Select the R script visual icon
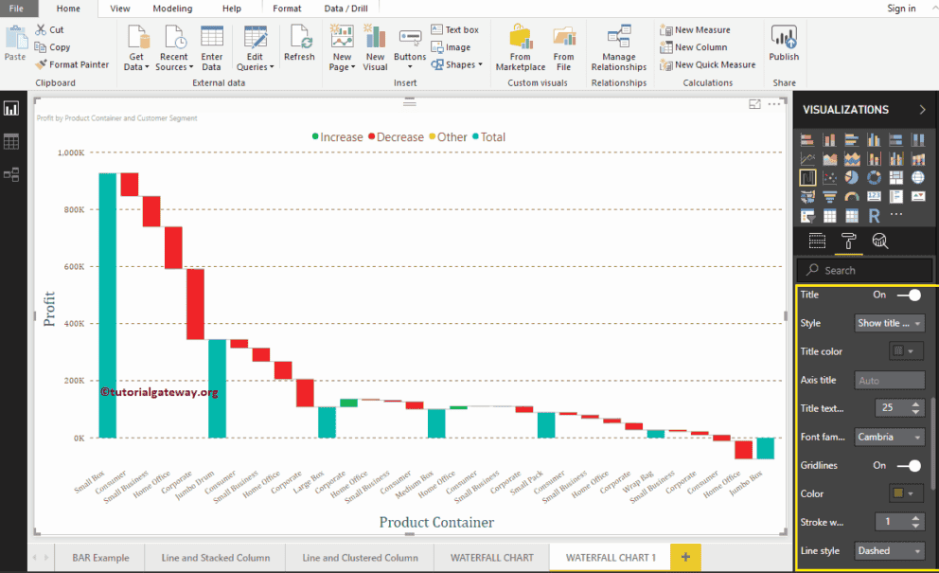This screenshot has width=939, height=573. pyautogui.click(x=874, y=214)
